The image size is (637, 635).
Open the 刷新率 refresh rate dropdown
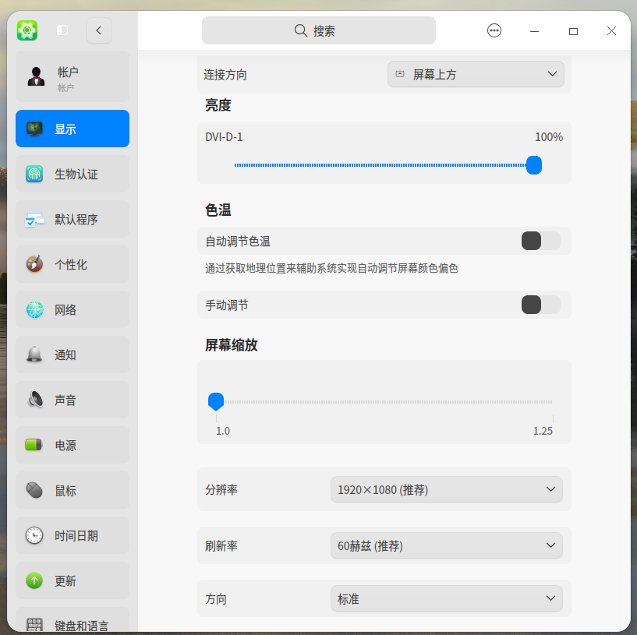click(x=446, y=545)
